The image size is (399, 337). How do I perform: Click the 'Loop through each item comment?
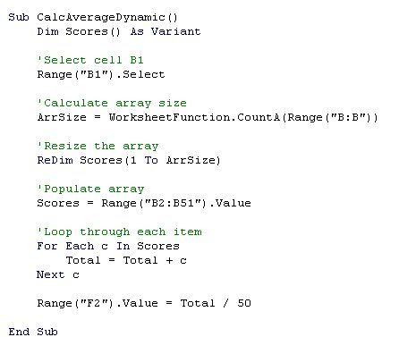119,232
